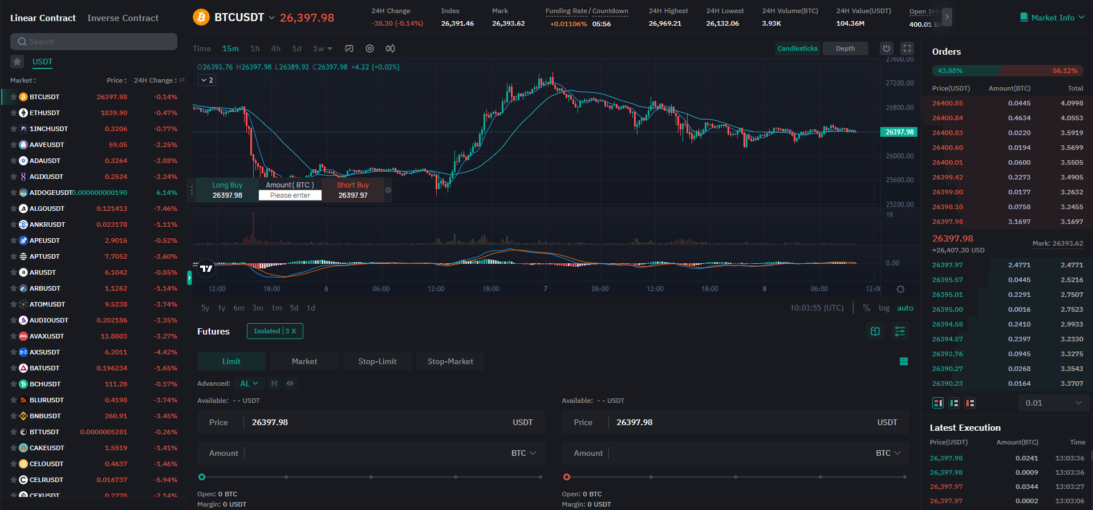1093x510 pixels.
Task: Favorite BTCUSDT with its star
Action: pyautogui.click(x=14, y=97)
